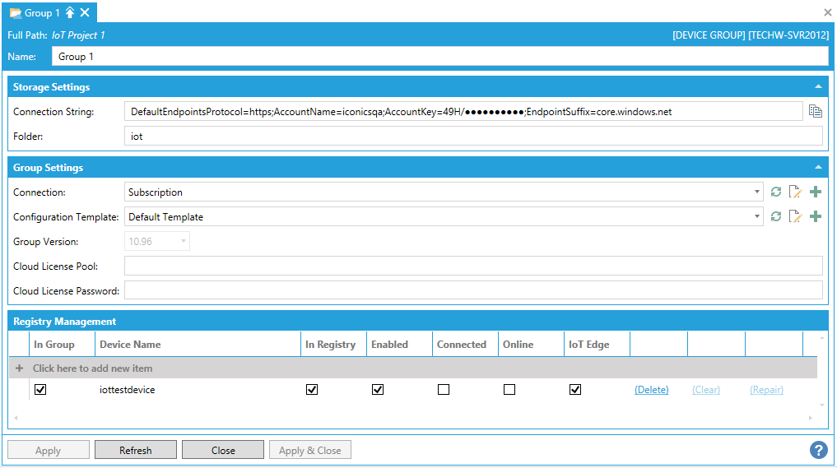Open the Configuration Template dropdown

[x=757, y=217]
